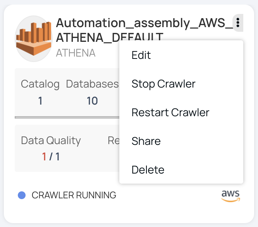
Task: Click the Catalog count of 1
Action: coord(40,101)
